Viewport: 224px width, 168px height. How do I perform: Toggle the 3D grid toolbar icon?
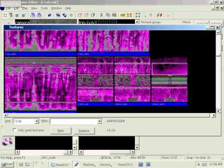pos(11,15)
